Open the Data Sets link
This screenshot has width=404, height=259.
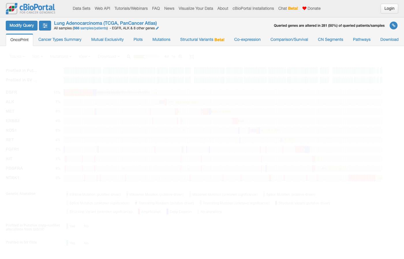click(81, 8)
